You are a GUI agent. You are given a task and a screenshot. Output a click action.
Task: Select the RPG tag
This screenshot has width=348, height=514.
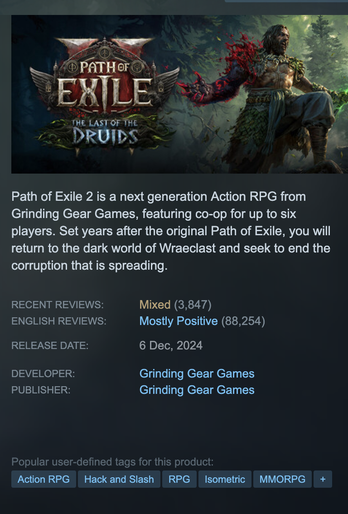point(179,479)
